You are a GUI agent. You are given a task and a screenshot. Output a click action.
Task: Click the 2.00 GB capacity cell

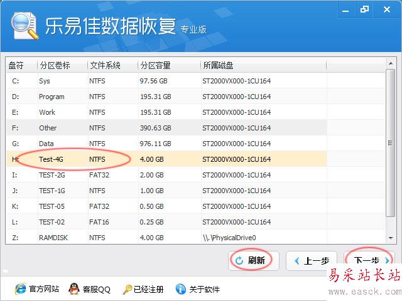pyautogui.click(x=151, y=175)
